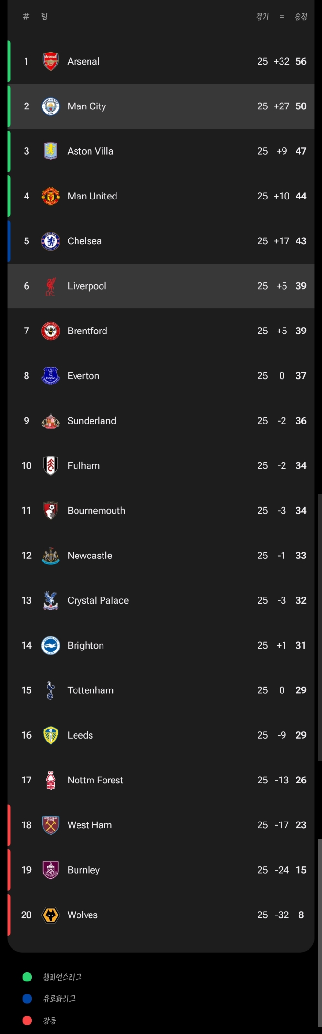Viewport: 322px width, 1034px height.
Task: Open the Brentford team row
Action: (x=161, y=331)
